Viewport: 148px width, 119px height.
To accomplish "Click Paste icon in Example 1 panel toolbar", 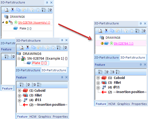I will [x=39, y=47].
